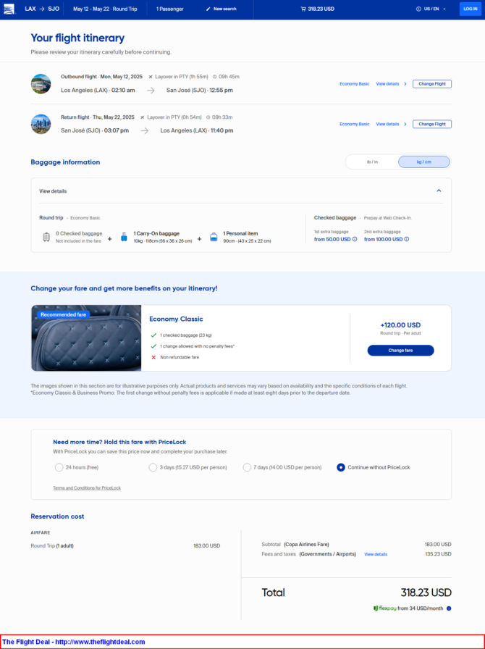Collapse the baggage View details chevron
This screenshot has width=485, height=649.
click(x=439, y=190)
